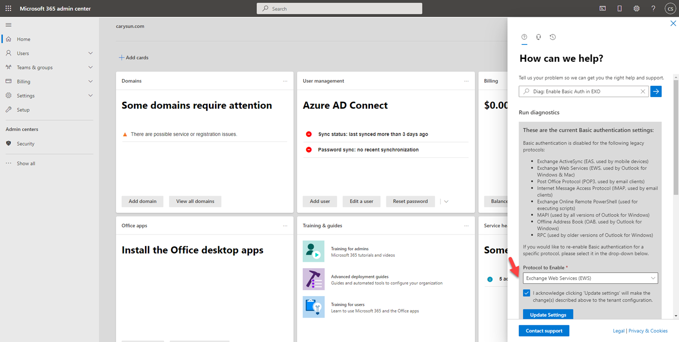Click the help question mark icon
679x342 pixels.
point(653,9)
